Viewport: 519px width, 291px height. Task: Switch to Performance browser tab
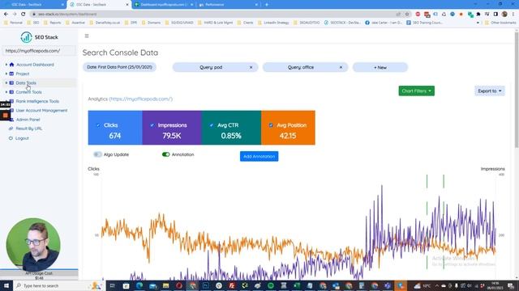pyautogui.click(x=229, y=5)
